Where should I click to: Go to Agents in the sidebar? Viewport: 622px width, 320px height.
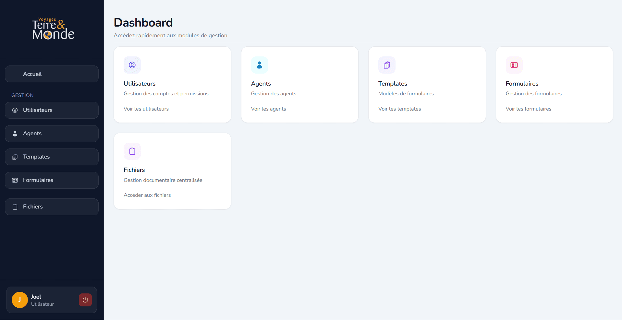click(x=52, y=134)
